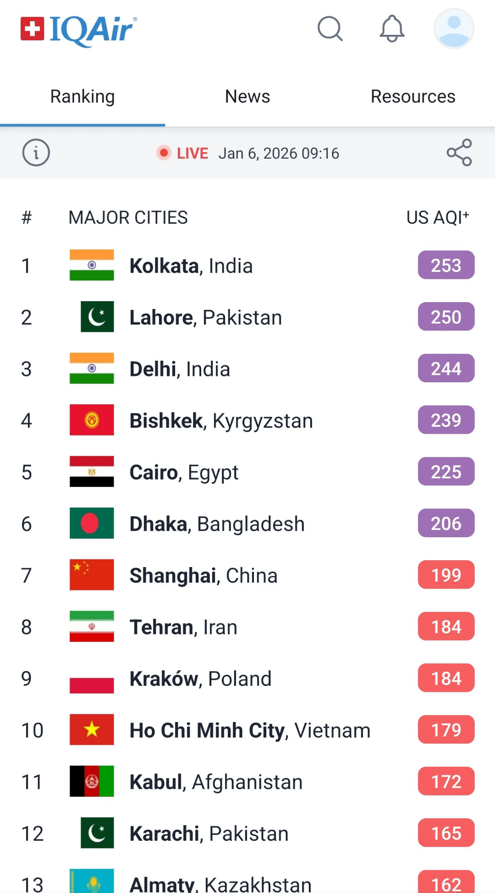
Task: Select Shanghai, China from the list
Action: point(203,575)
